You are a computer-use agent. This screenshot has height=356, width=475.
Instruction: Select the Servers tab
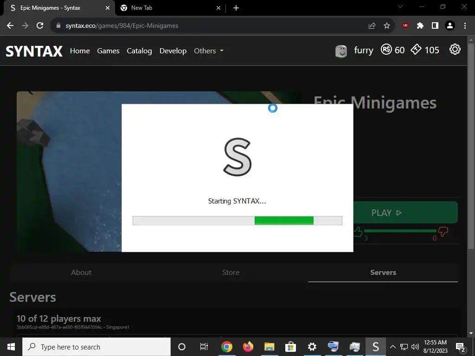(383, 273)
